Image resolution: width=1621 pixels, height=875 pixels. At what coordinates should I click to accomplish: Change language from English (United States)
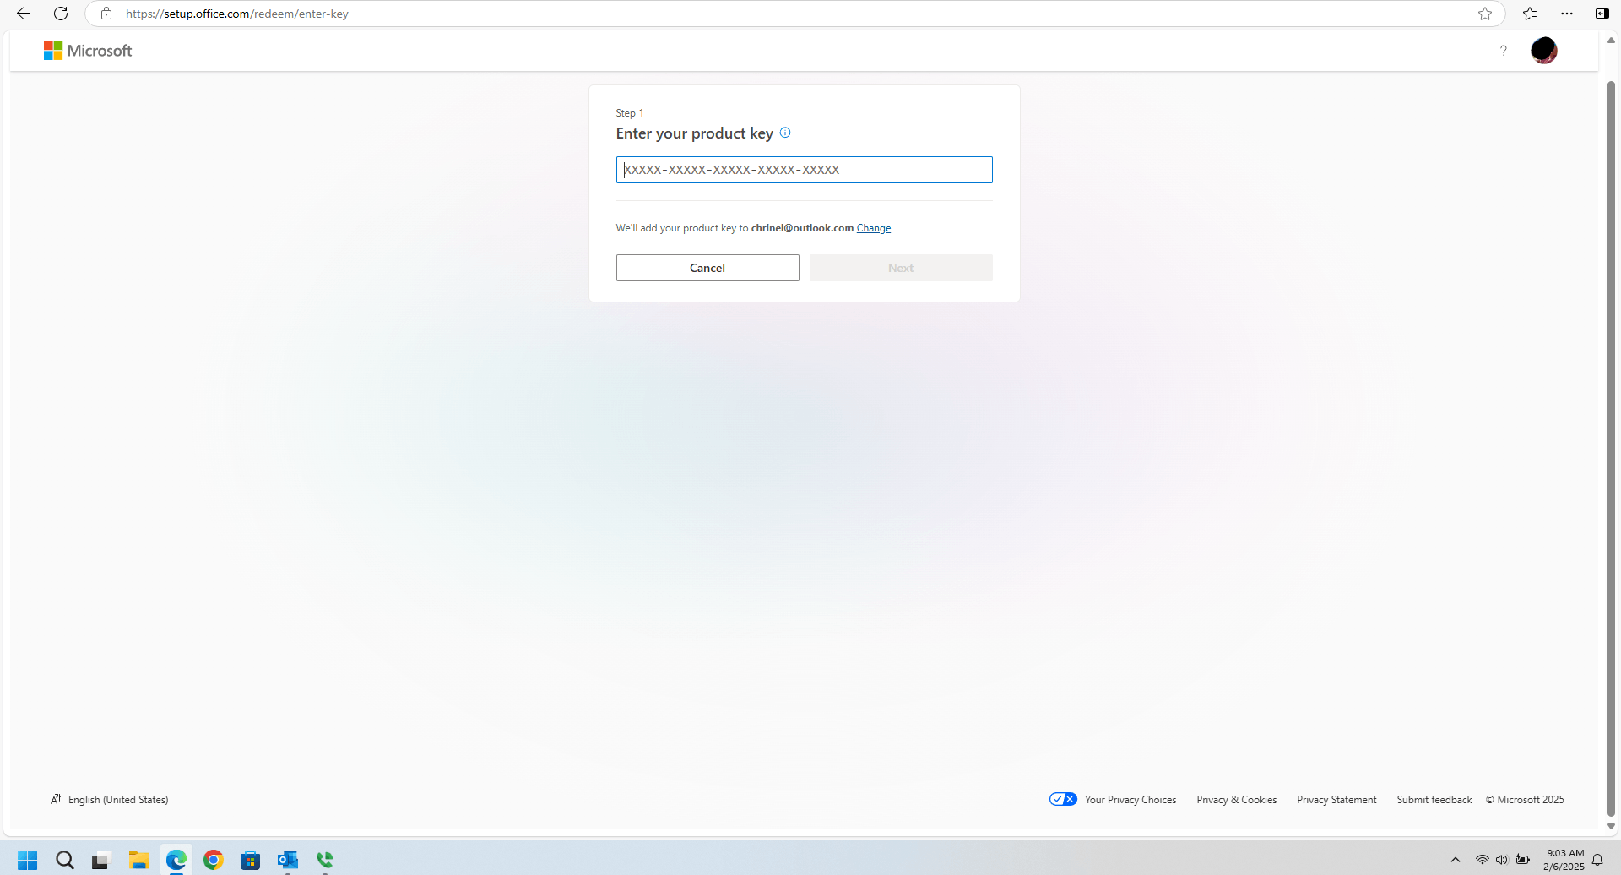[110, 799]
